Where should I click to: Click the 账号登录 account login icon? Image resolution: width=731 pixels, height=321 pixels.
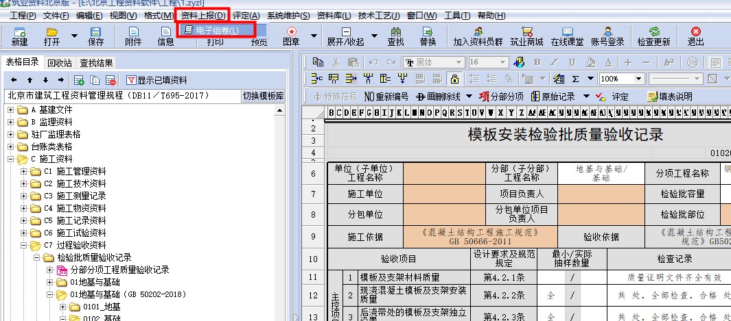pos(607,36)
